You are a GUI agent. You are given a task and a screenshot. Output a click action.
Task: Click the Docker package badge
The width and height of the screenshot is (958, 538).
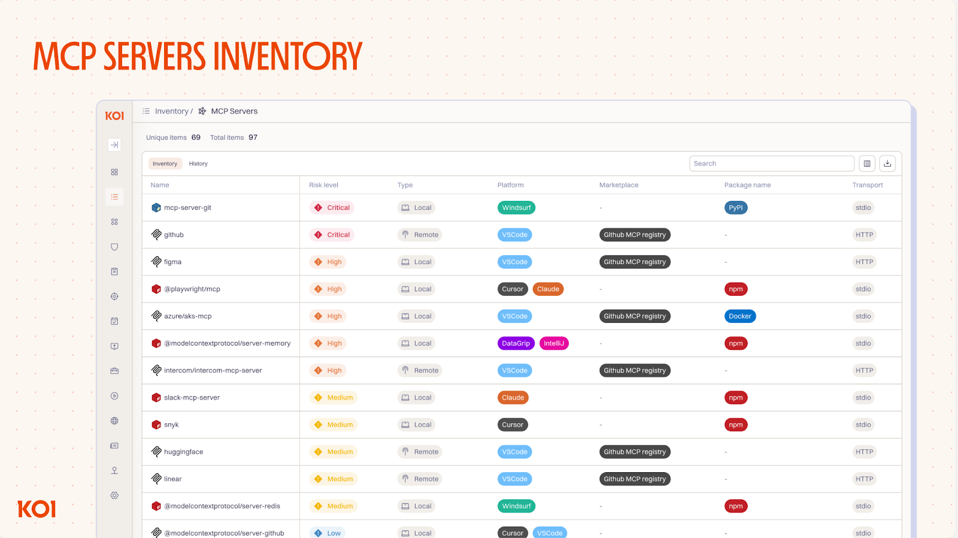coord(740,316)
